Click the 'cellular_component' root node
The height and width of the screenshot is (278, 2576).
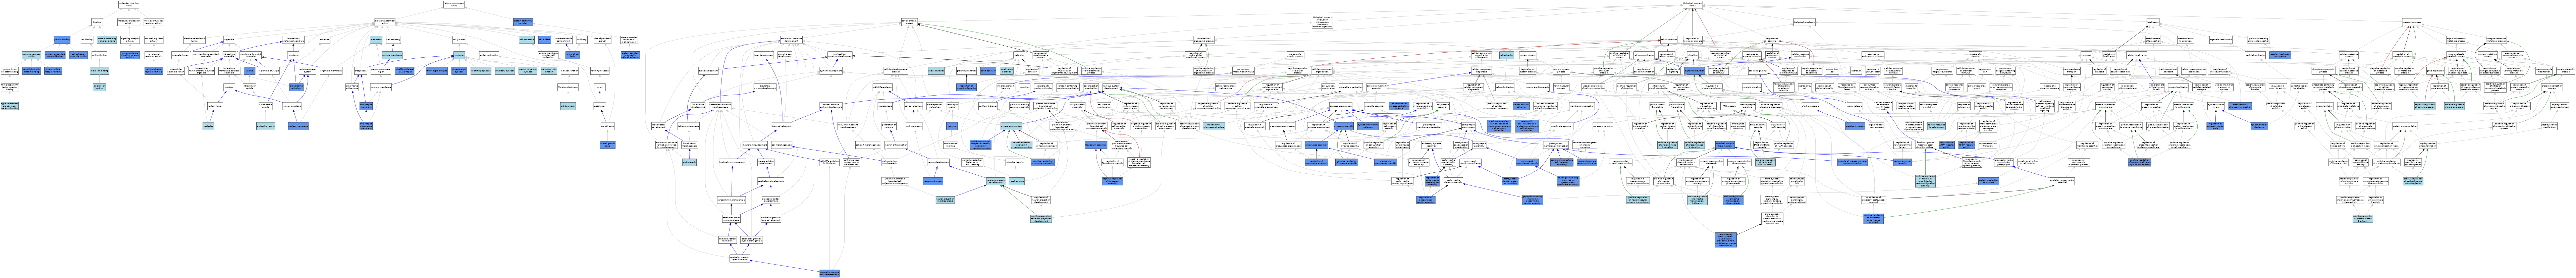pyautogui.click(x=454, y=4)
